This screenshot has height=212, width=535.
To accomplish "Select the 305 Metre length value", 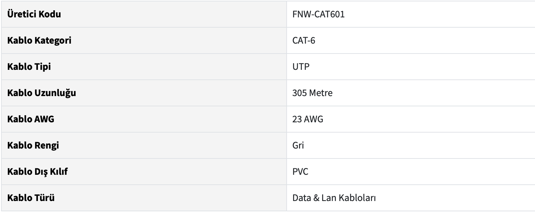I will click(x=312, y=93).
